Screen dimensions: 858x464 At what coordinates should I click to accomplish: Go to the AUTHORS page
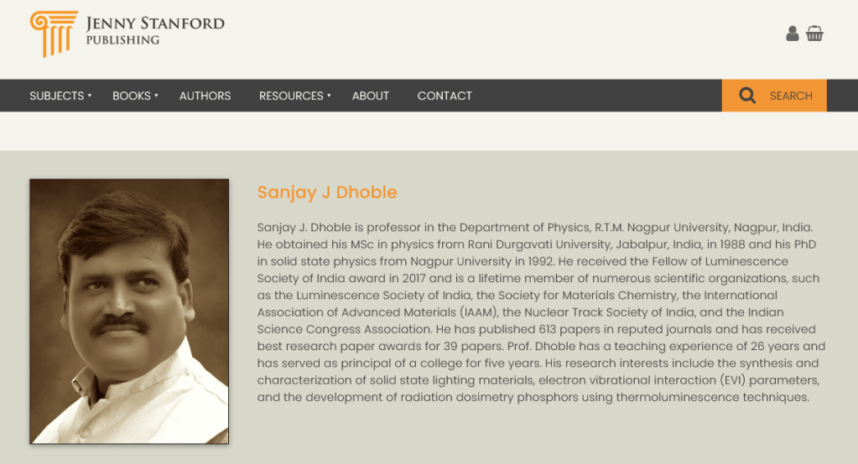point(205,95)
